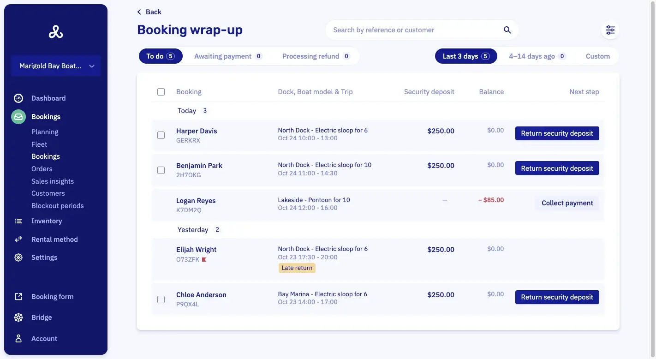Open the Processing refund tab
Screen dimensions: 656x359
click(316, 56)
